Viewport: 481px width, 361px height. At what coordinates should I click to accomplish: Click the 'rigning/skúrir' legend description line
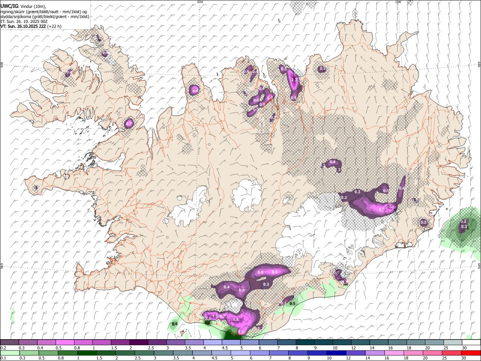44,12
